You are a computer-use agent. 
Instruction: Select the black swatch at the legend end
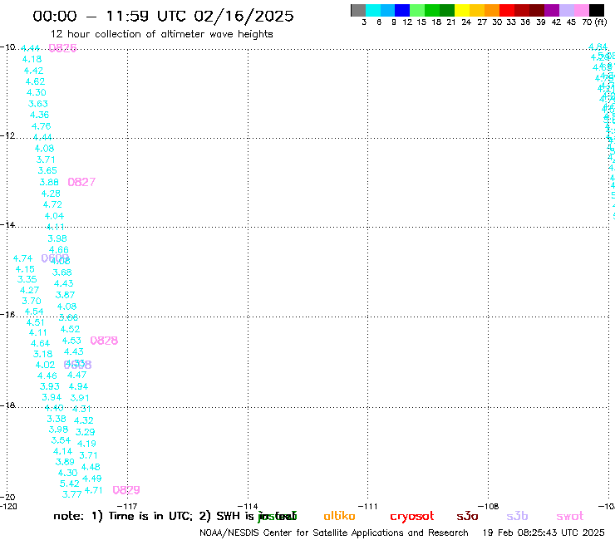tap(597, 10)
